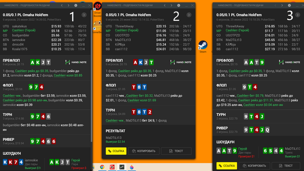Click previous-hand arrow in 15:18:29 hand window
304x171 pixels.
coord(275,5)
